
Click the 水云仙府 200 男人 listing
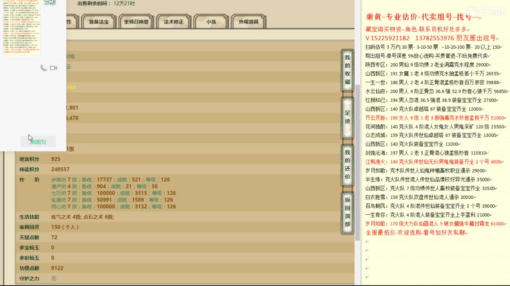pos(436,91)
